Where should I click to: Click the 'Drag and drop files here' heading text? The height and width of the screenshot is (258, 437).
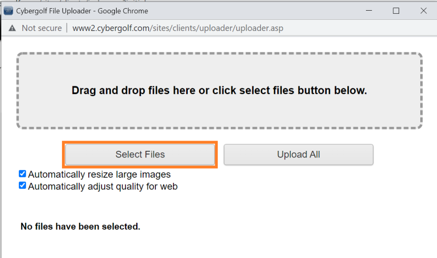click(x=219, y=90)
